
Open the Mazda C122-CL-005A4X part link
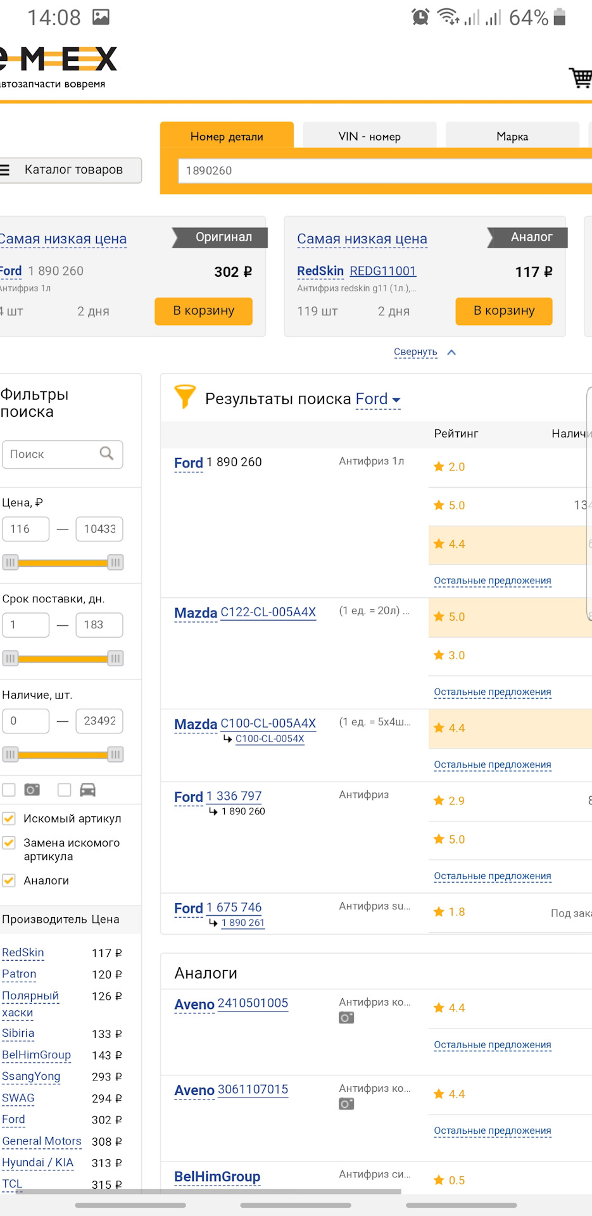(x=268, y=612)
